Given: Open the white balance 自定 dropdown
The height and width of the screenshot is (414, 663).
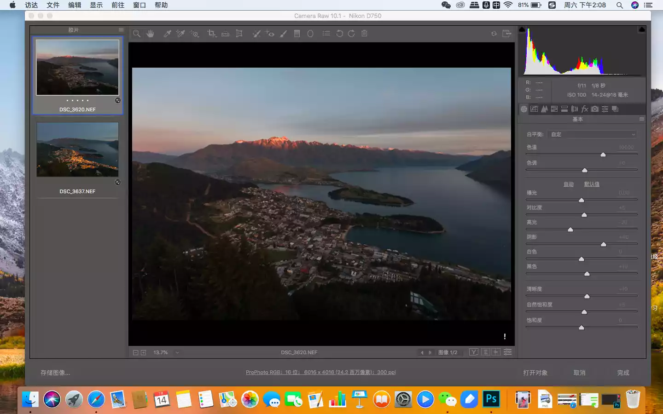Looking at the screenshot, I should pos(593,134).
